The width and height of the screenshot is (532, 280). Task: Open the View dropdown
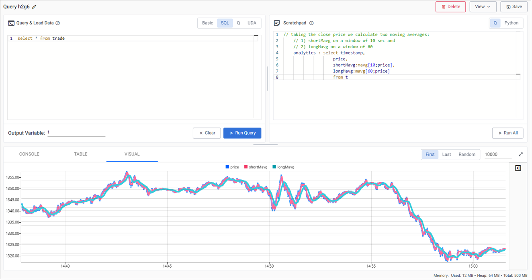pos(483,6)
